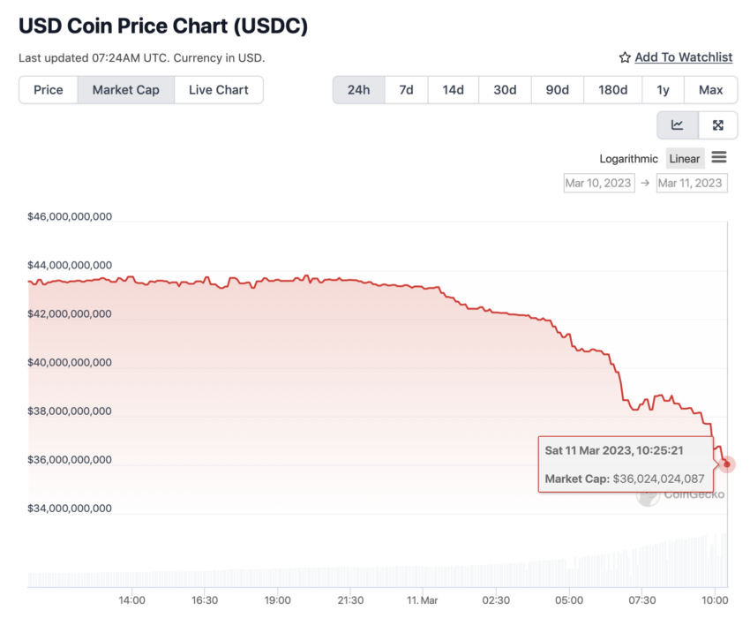Select the Max range button
Screen dimensions: 750x626
coord(711,90)
